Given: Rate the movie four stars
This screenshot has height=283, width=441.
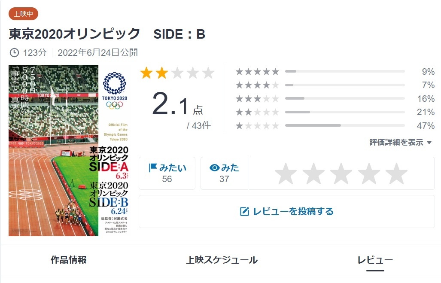Looking at the screenshot, I should click(369, 173).
